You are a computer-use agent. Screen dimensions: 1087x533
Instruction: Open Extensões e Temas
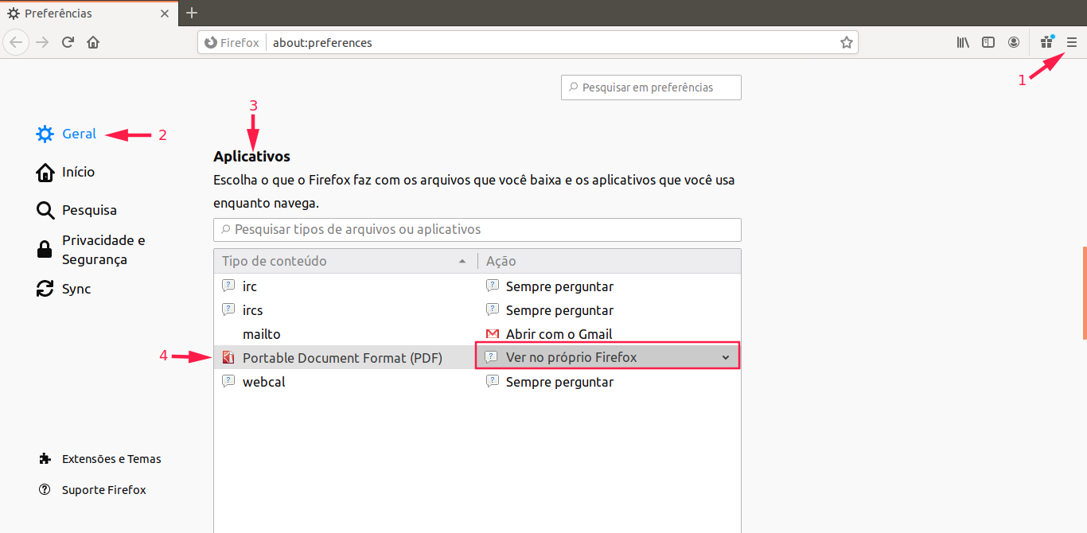click(111, 458)
